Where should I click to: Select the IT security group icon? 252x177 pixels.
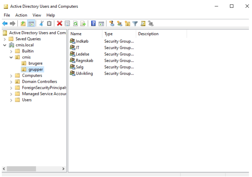click(x=73, y=47)
